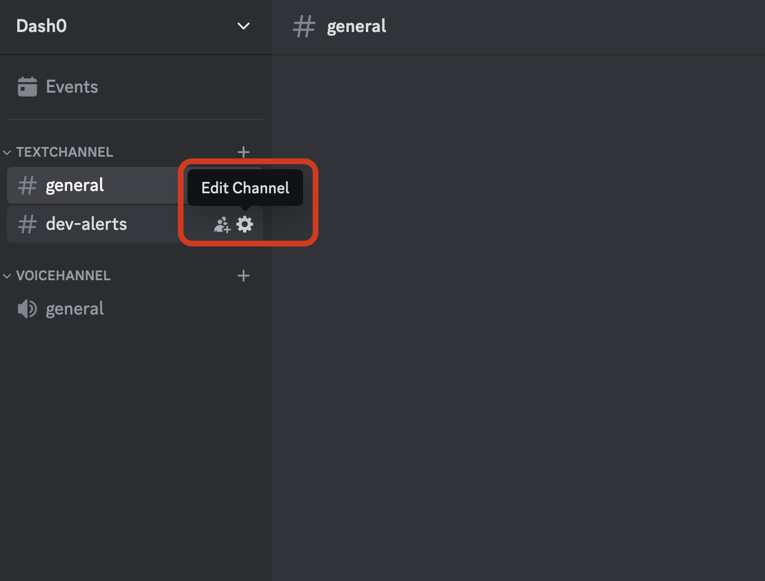
Task: Open the Events list
Action: pyautogui.click(x=72, y=87)
